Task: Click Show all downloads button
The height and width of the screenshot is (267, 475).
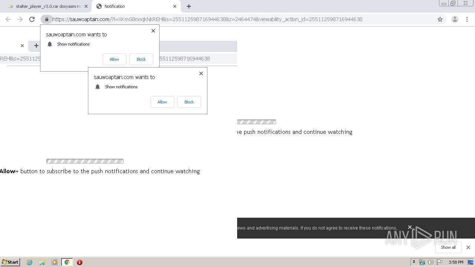Action: click(x=448, y=247)
